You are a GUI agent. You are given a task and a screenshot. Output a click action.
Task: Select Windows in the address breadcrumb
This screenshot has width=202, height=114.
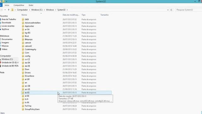click(x=50, y=10)
